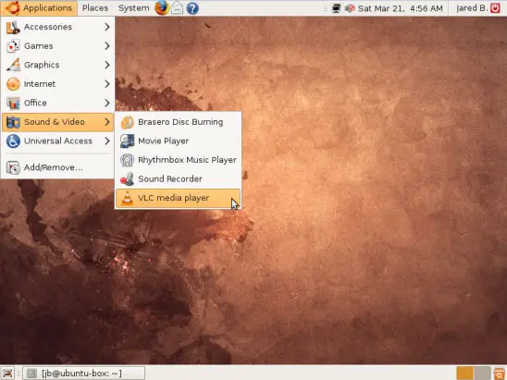
Task: Click the Graphics category icon
Action: coord(13,65)
